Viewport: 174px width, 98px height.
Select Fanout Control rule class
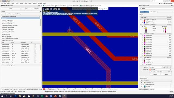point(5,33)
